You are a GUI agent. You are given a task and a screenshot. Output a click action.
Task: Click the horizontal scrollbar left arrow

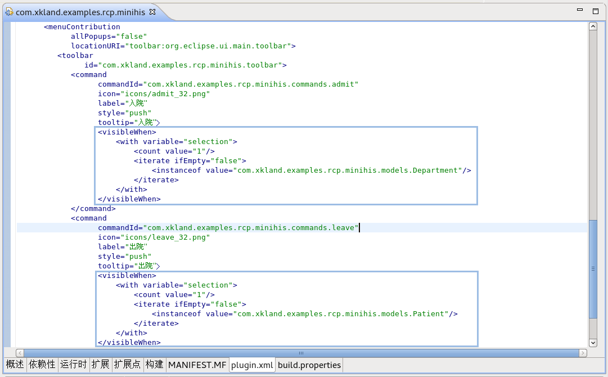click(19, 353)
